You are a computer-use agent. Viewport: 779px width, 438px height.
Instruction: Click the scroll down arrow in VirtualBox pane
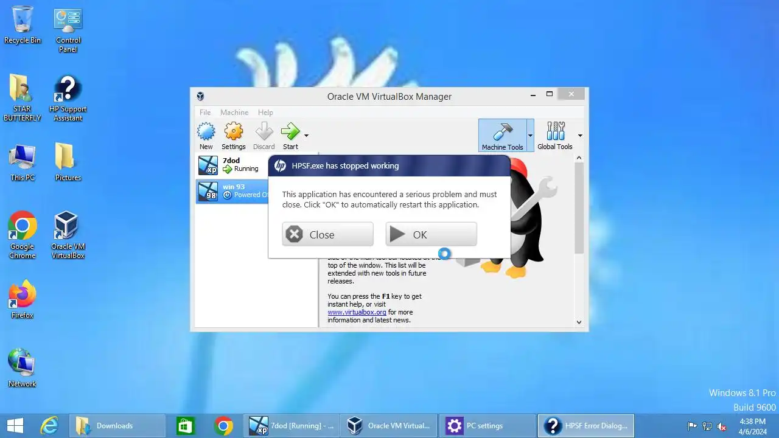point(579,322)
